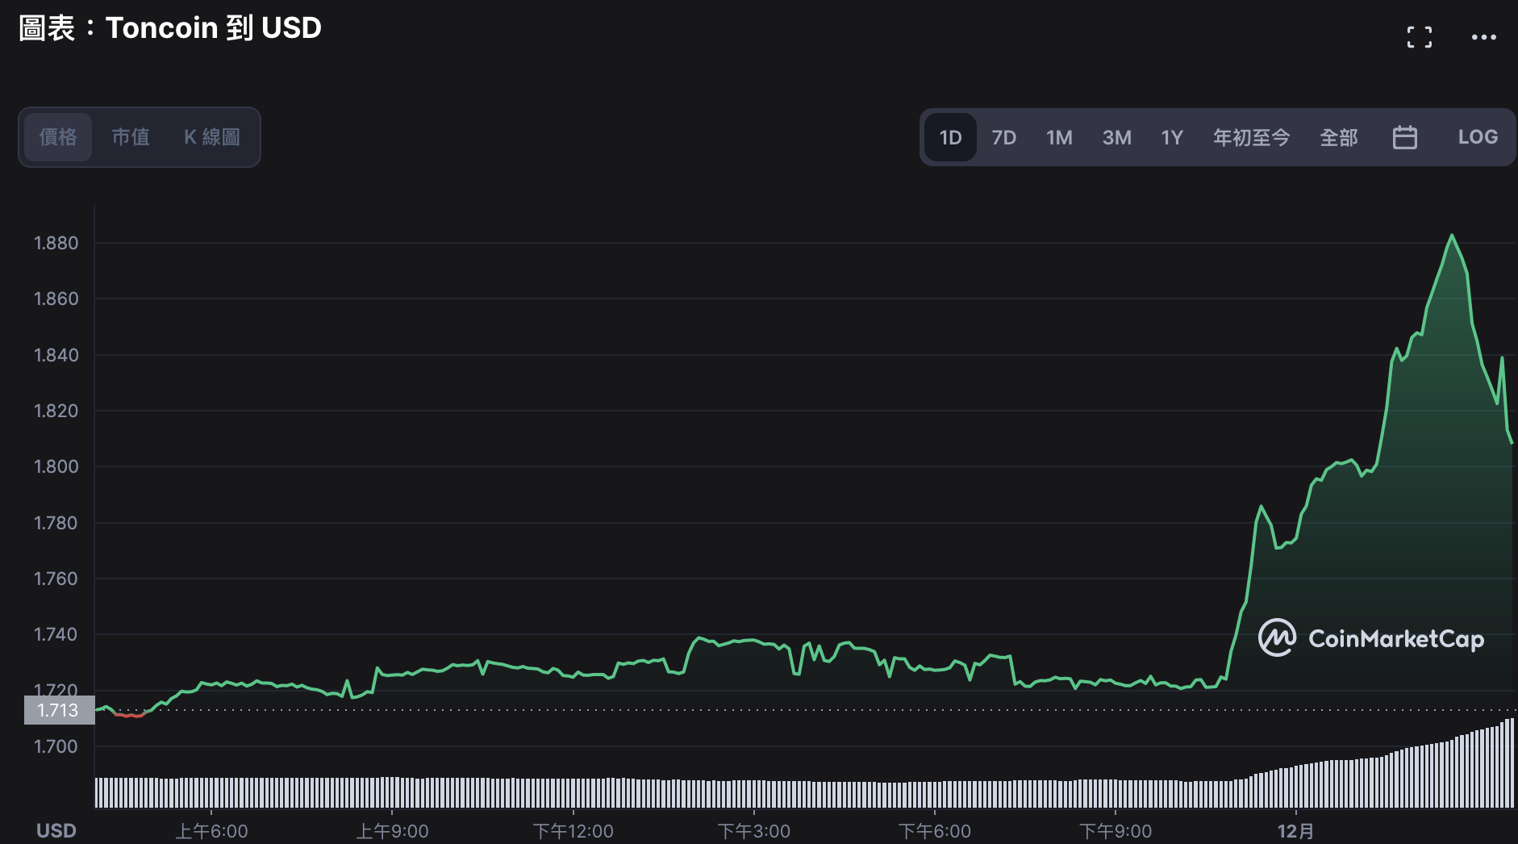This screenshot has width=1518, height=844.
Task: Click the 1.713 opening price label
Action: [59, 710]
